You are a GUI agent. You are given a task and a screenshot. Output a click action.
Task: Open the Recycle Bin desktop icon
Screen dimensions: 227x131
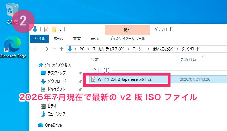12,13
